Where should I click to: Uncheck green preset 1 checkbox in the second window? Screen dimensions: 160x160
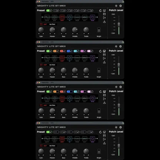pos(51,51)
